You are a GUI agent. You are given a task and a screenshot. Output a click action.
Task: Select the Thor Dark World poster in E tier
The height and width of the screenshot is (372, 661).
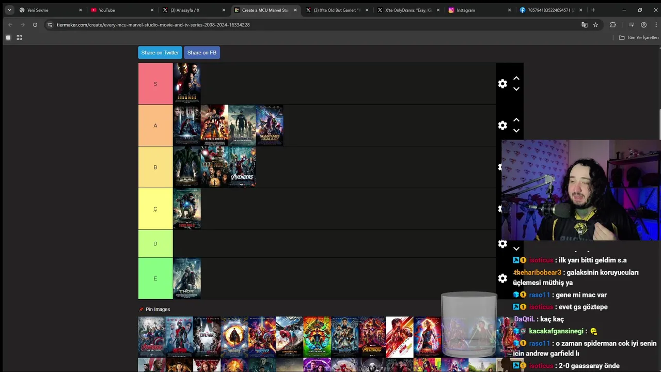point(187,278)
